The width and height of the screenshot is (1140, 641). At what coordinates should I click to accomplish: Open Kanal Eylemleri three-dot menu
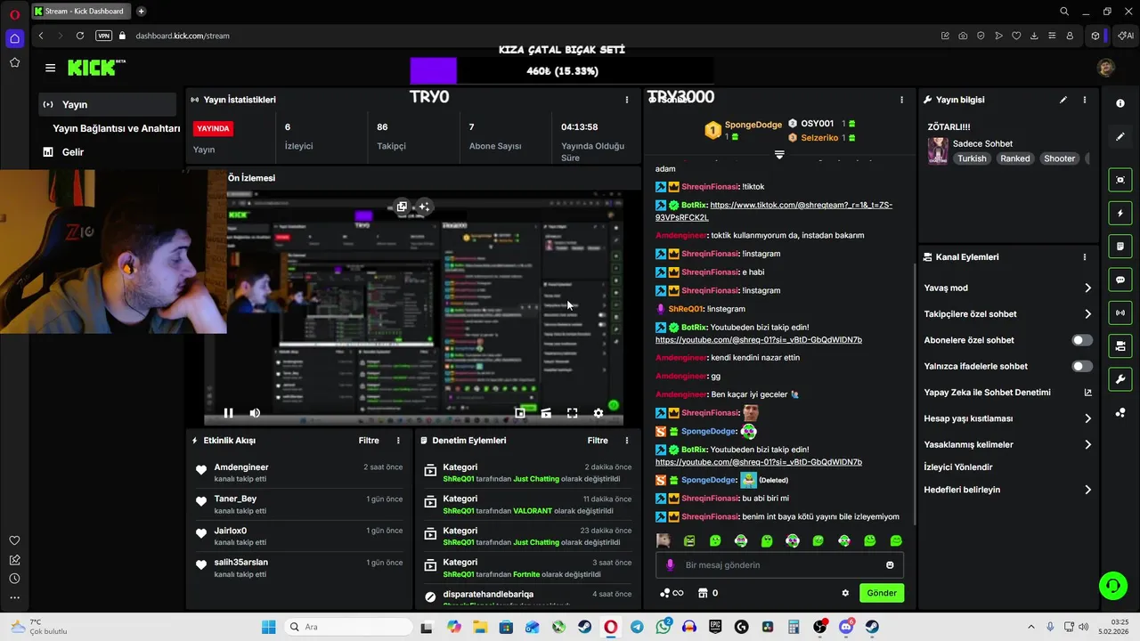tap(1085, 257)
